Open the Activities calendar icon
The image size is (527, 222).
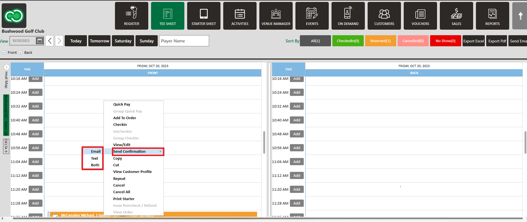240,13
